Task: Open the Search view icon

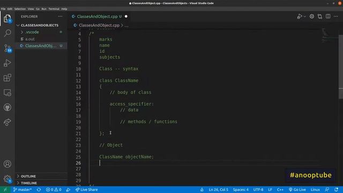Action: 8,33
